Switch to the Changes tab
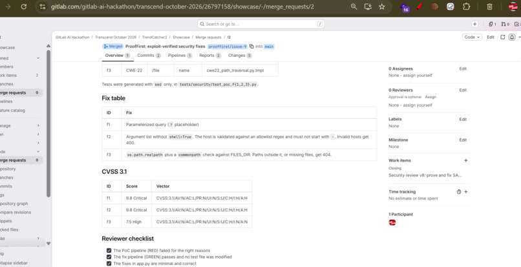Screen dimensions: 521x267 tap(240, 56)
